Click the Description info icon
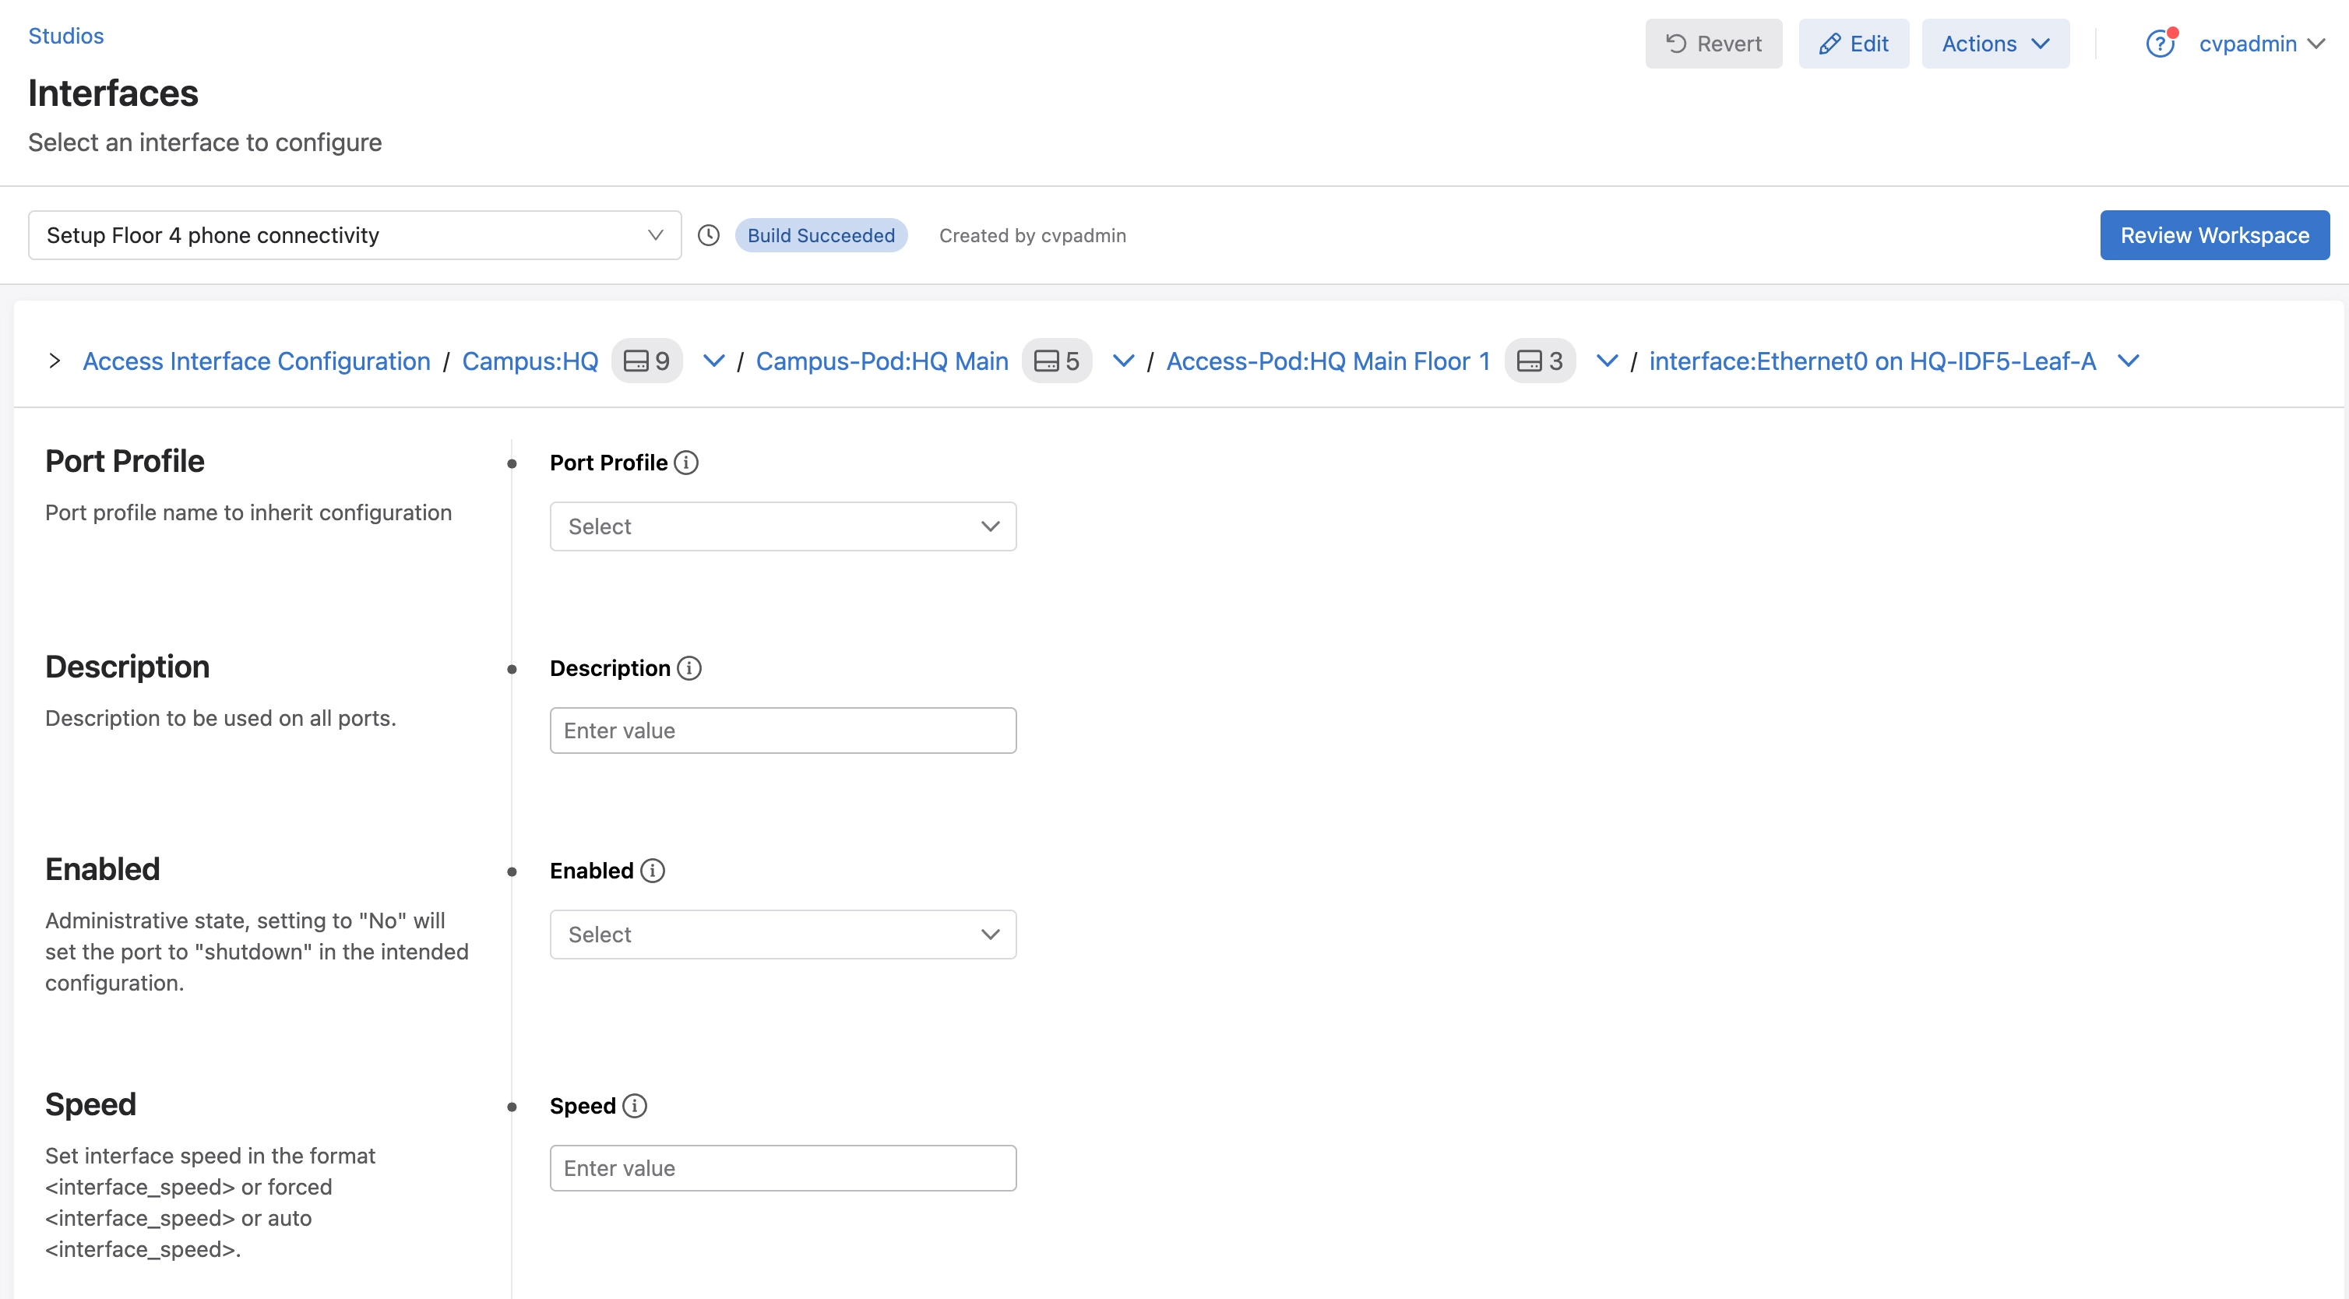The width and height of the screenshot is (2349, 1299). (x=689, y=668)
